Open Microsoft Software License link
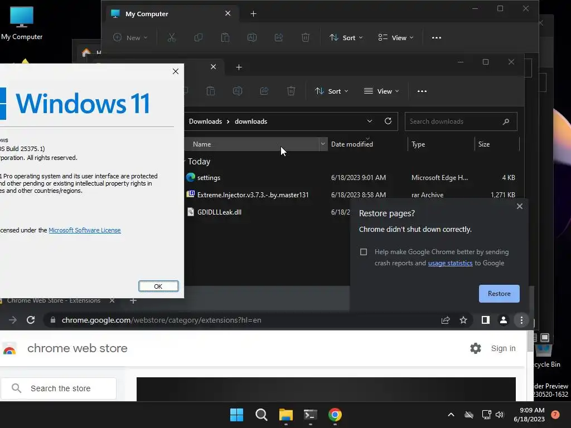This screenshot has height=428, width=571. [x=85, y=230]
